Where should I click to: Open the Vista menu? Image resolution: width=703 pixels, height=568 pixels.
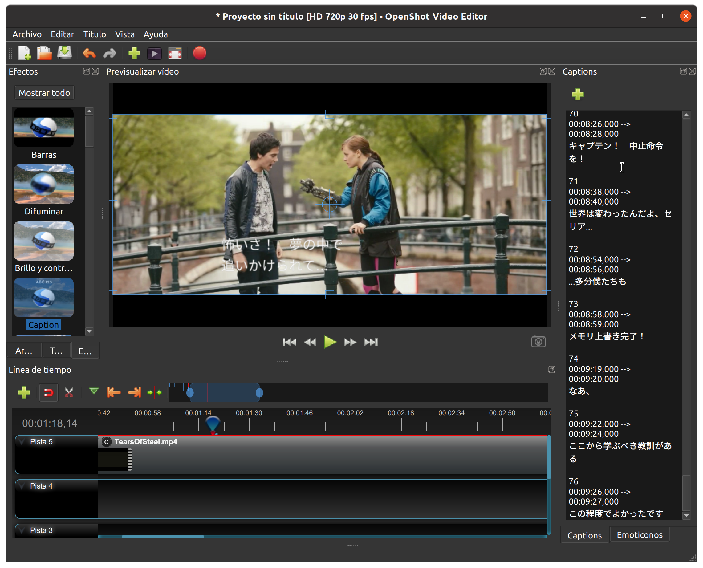124,34
